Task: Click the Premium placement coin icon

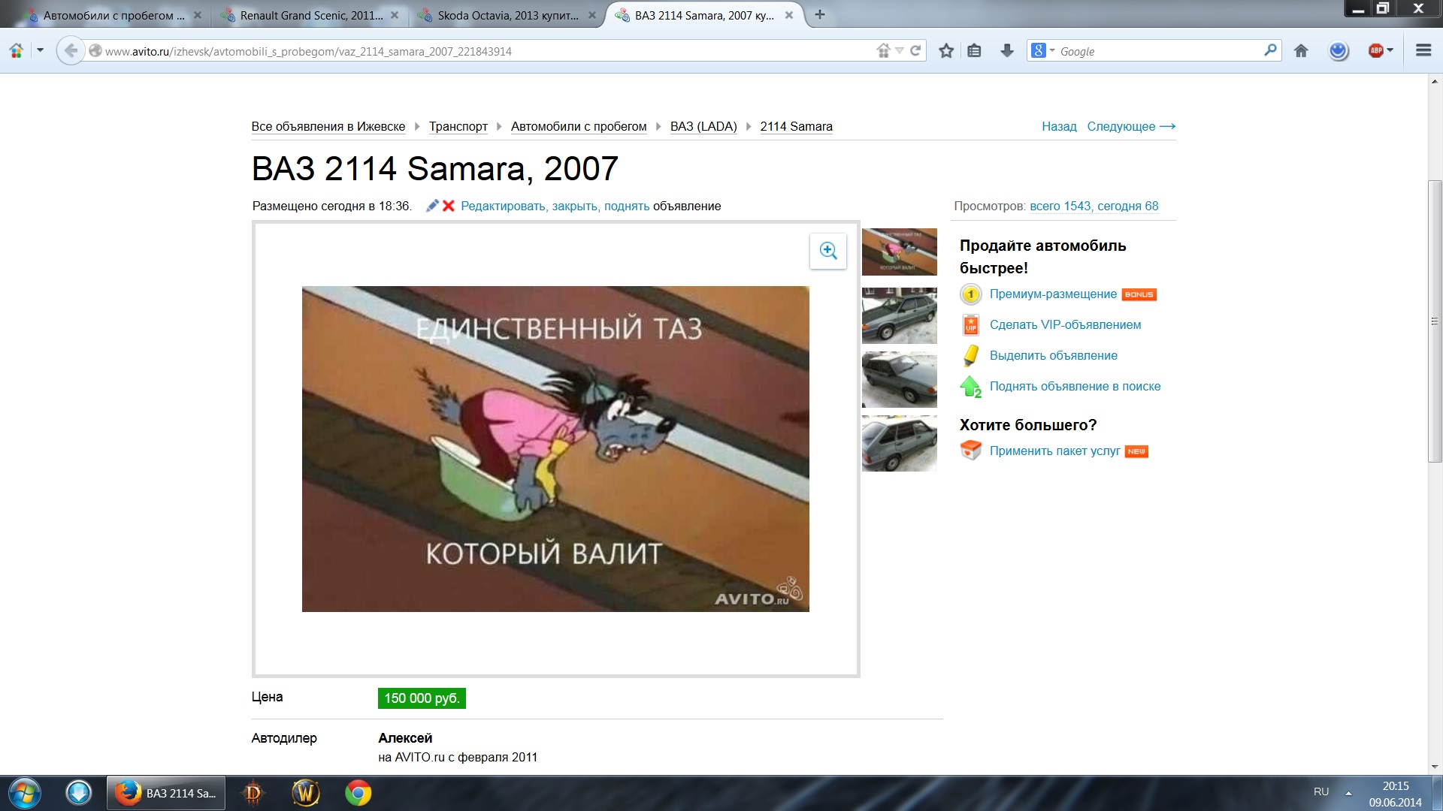Action: click(x=970, y=294)
